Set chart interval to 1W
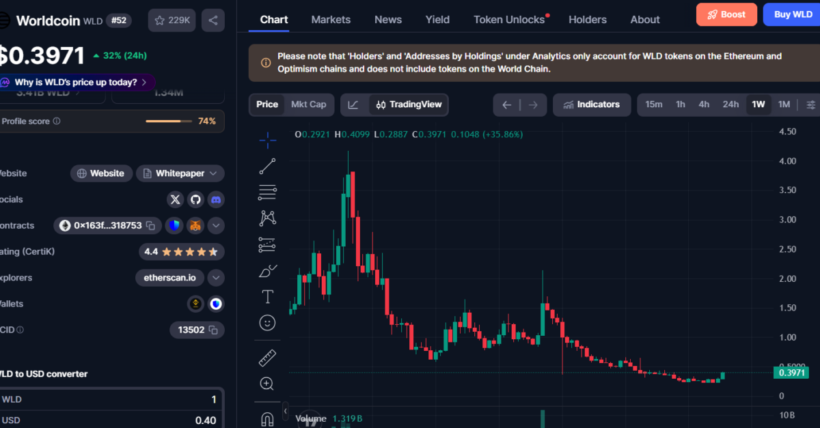This screenshot has height=428, width=820. [x=758, y=104]
